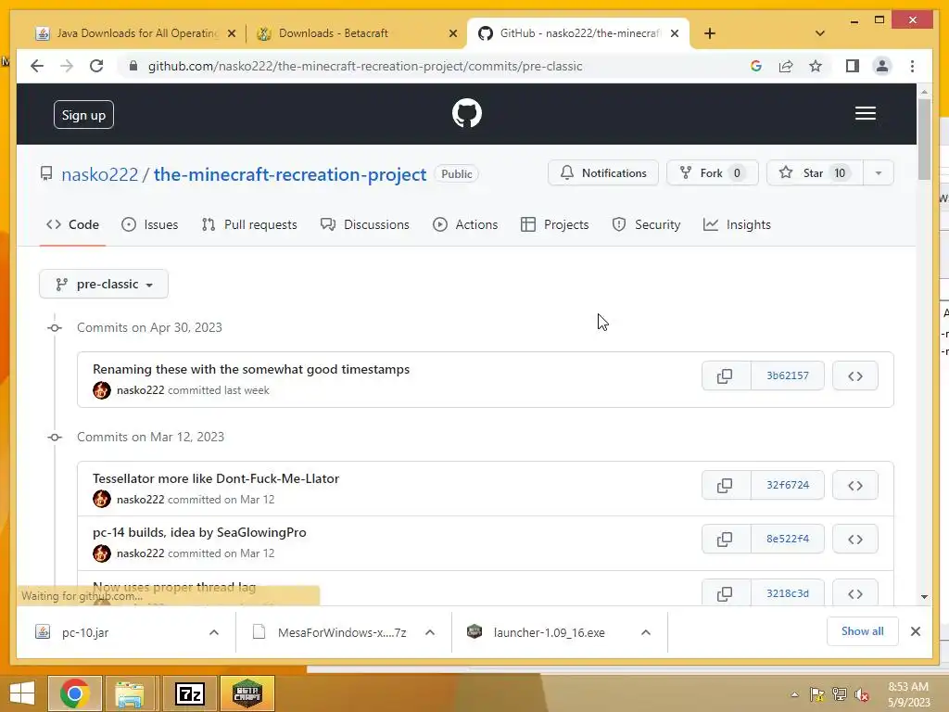The width and height of the screenshot is (949, 712).
Task: Browse repository at commit 8e522f4
Action: coord(854,539)
